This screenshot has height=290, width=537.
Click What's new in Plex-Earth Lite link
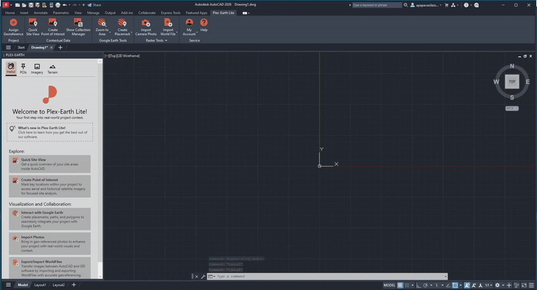click(x=50, y=132)
